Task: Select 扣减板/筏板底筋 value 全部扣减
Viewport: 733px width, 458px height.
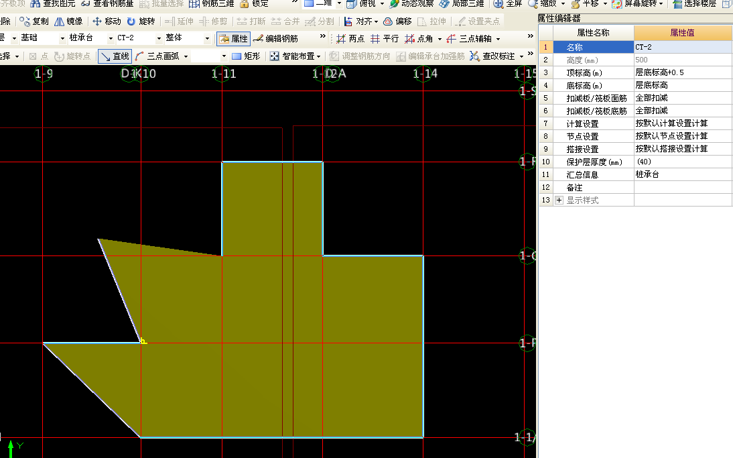Action: 683,111
